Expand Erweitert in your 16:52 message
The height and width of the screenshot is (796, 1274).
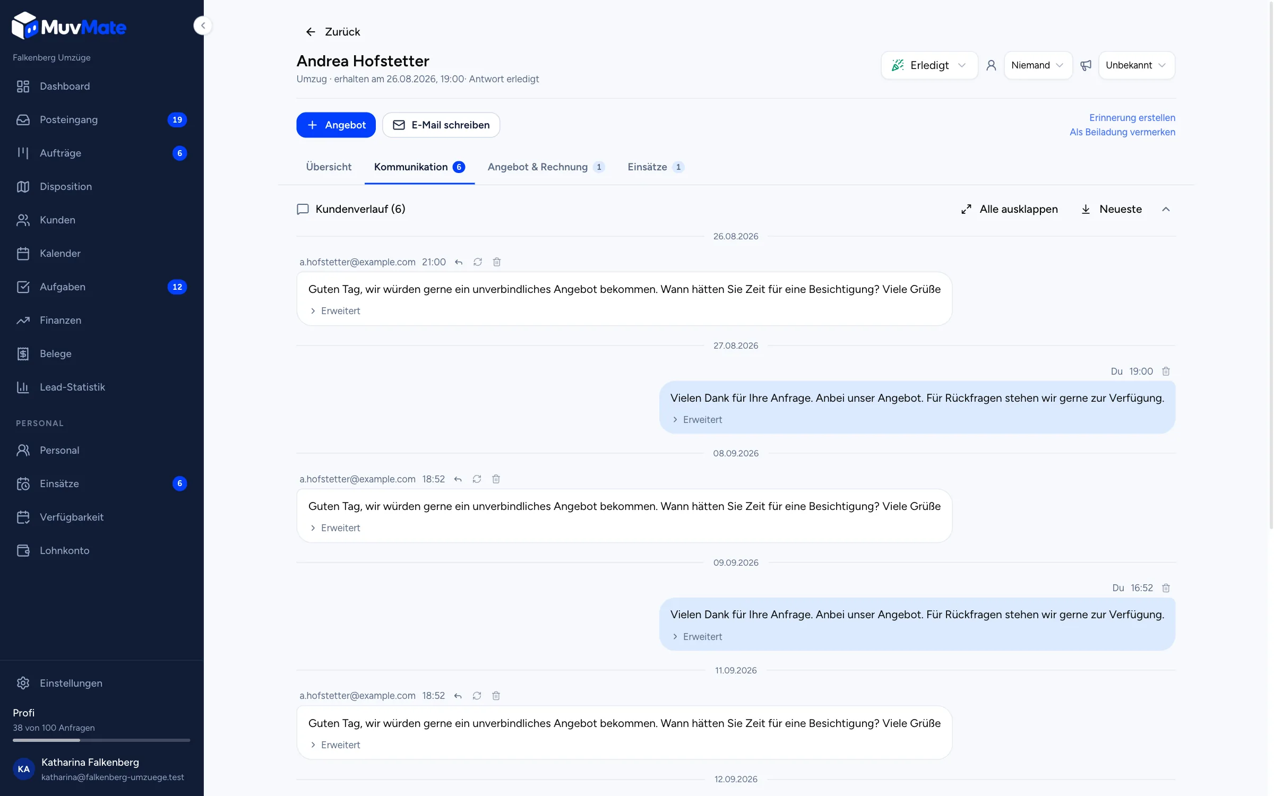coord(697,637)
